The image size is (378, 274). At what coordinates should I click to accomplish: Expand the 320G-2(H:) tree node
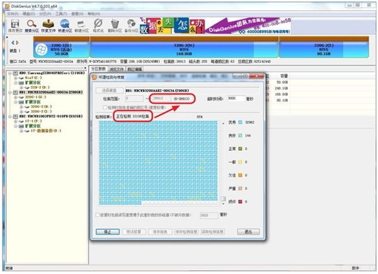tap(21, 107)
